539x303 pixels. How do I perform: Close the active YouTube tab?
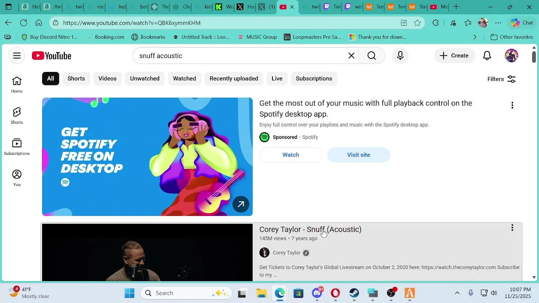[292, 7]
